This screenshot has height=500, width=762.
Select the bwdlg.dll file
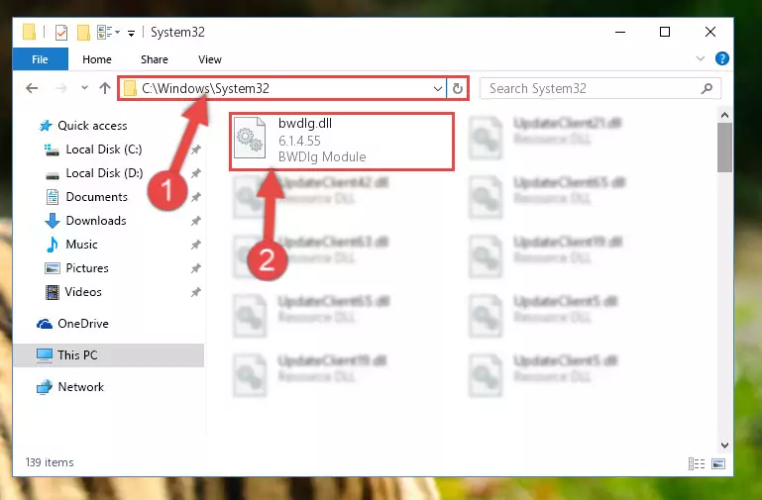[x=342, y=142]
